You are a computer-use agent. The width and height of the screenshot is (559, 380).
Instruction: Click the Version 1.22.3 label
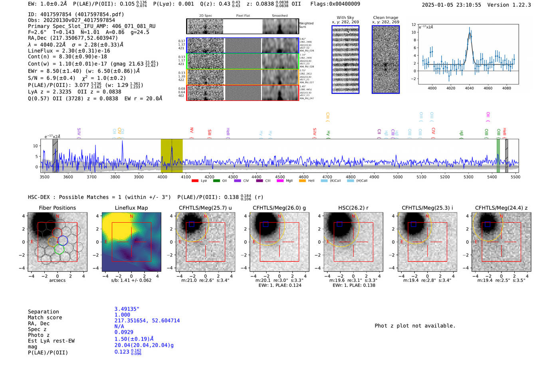[509, 5]
